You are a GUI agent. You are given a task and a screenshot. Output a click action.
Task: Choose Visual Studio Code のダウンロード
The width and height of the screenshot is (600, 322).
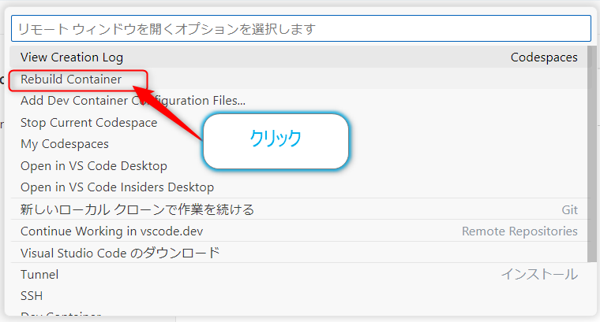(298, 253)
